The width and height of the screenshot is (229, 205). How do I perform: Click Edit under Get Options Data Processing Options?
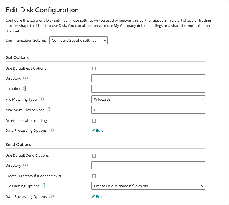click(99, 130)
